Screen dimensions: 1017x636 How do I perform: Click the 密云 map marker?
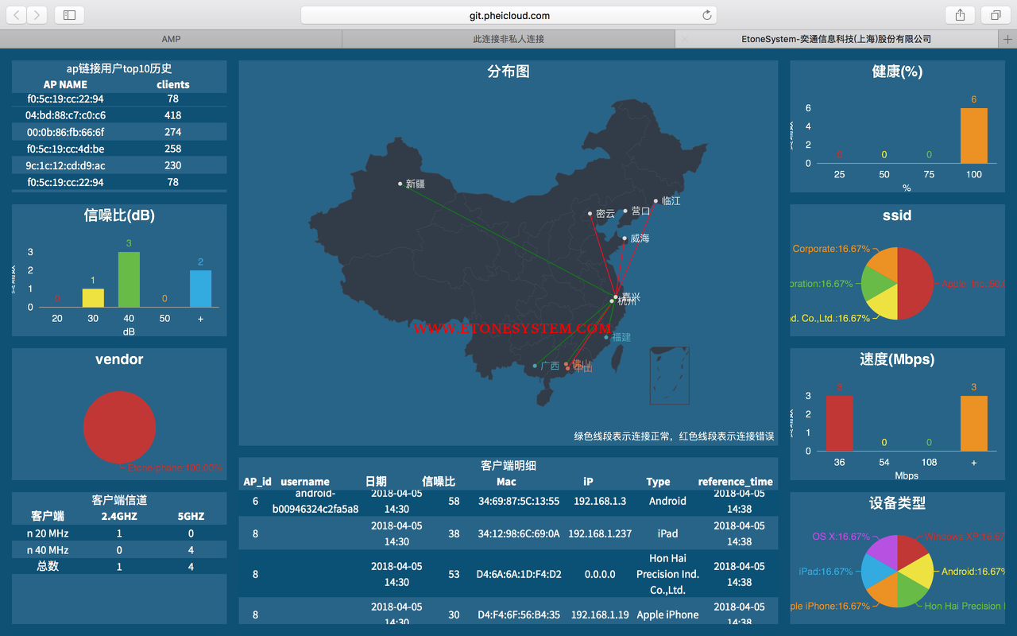click(590, 213)
